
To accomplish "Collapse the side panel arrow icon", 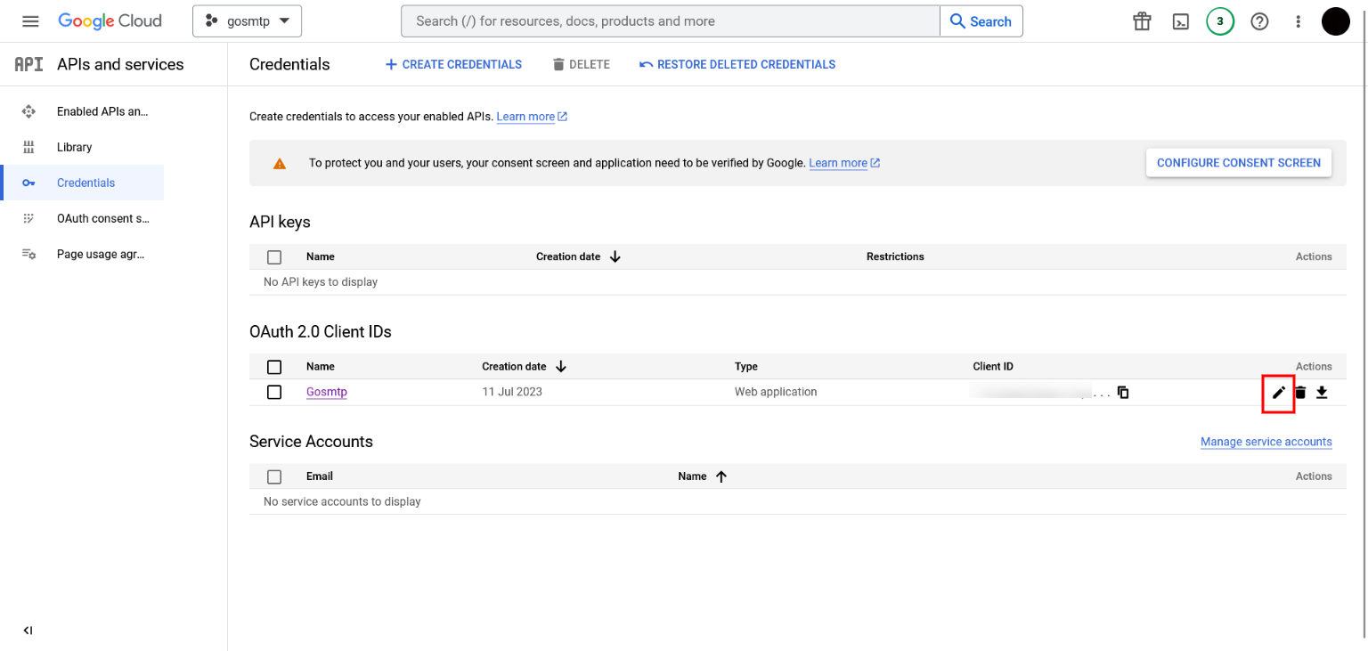I will click(28, 631).
